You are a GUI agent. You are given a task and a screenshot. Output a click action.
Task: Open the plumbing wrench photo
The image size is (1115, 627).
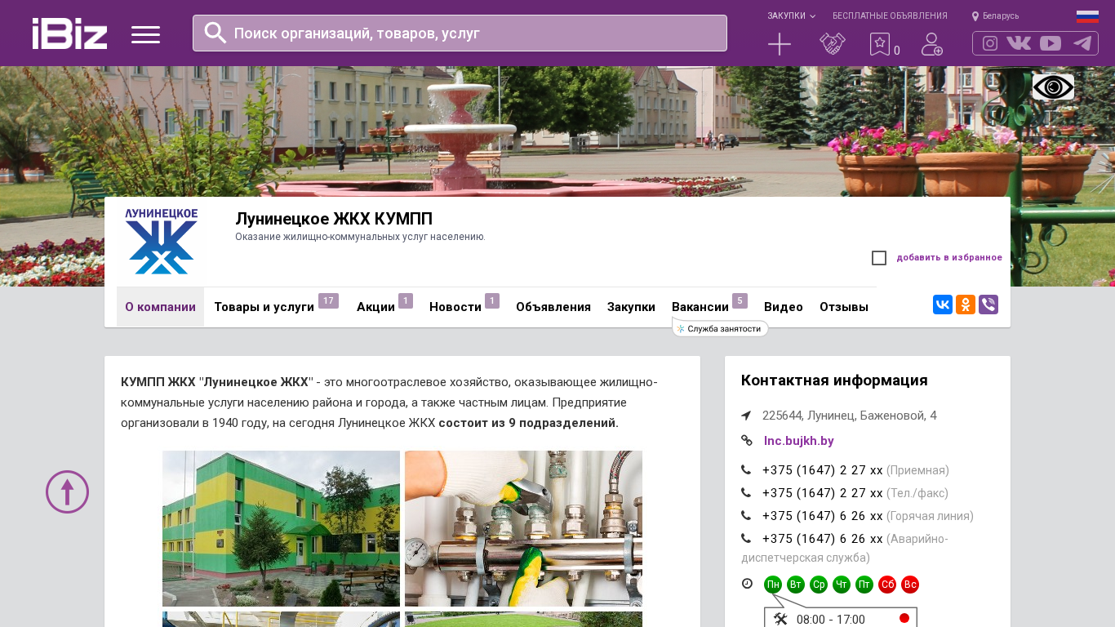523,528
